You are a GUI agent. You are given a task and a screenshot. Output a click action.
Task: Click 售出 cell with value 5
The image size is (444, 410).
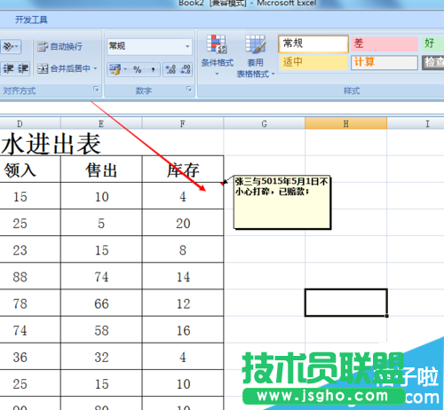click(x=101, y=223)
